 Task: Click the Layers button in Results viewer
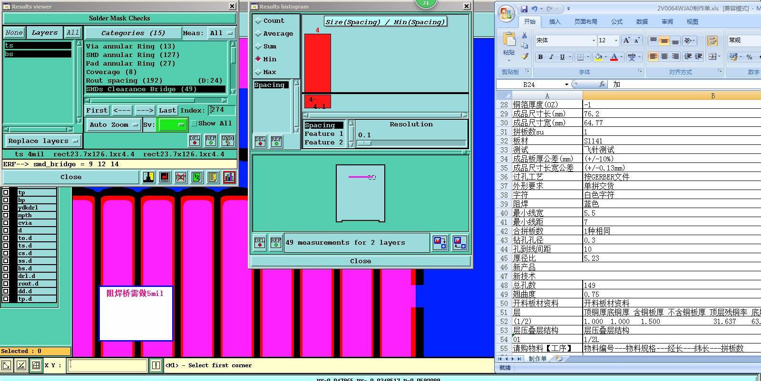pos(44,33)
